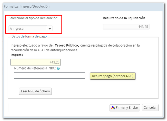
Task: Click the Realizar pago (obtener NRC) button
Action: coord(113,76)
